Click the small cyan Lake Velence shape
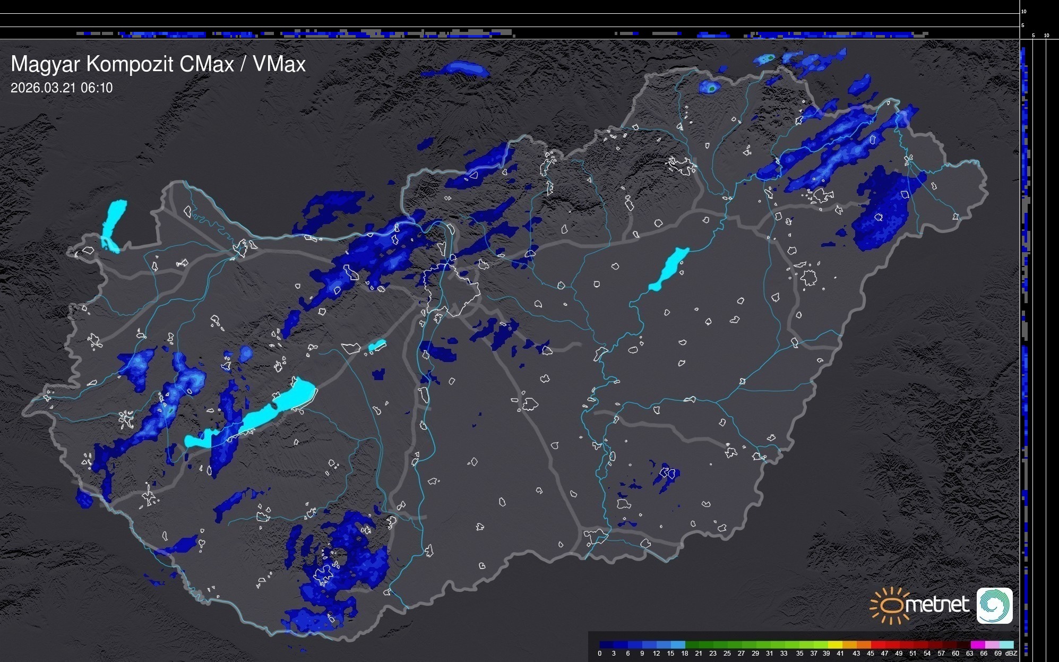Viewport: 1059px width, 662px height. pos(377,346)
